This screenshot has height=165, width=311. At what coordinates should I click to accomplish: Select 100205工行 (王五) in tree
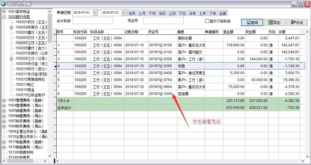pos(31,43)
